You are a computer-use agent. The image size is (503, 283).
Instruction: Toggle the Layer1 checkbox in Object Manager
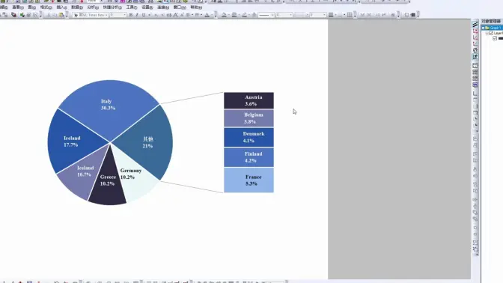[491, 33]
